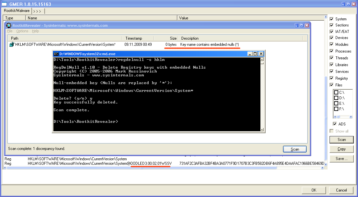Toggle the Libraries checkbox
Image resolution: width=358 pixels, height=197 pixels.
point(332,65)
